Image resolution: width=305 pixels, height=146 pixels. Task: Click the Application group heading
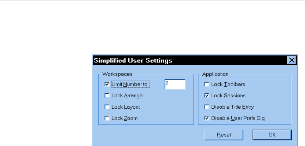point(215,74)
